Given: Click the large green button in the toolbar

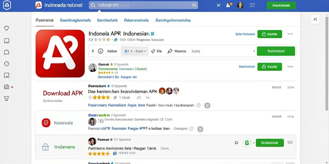Looking at the screenshot, I should pos(276,51).
